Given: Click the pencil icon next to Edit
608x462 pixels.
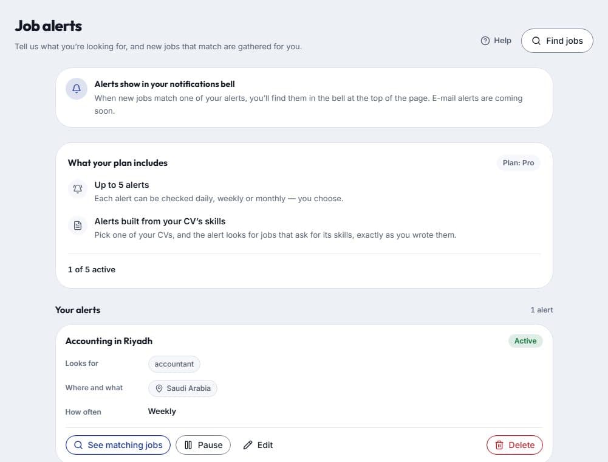Looking at the screenshot, I should pyautogui.click(x=248, y=445).
